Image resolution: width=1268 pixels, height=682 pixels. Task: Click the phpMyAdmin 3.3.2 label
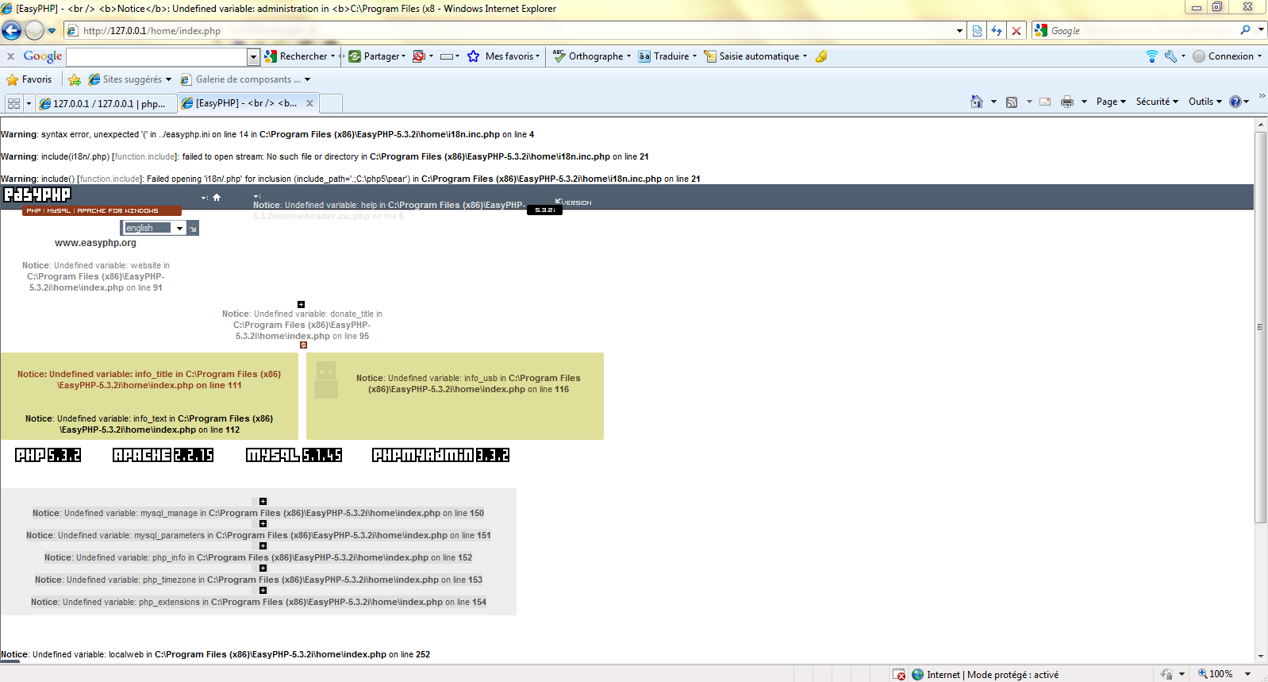pyautogui.click(x=441, y=455)
